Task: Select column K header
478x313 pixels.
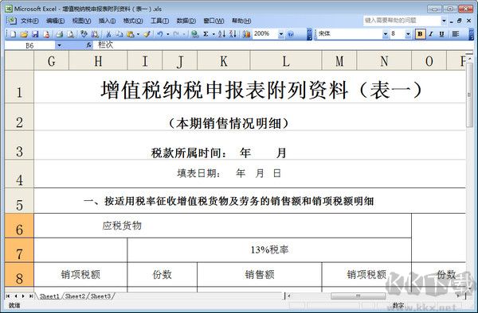Action: tap(223, 61)
